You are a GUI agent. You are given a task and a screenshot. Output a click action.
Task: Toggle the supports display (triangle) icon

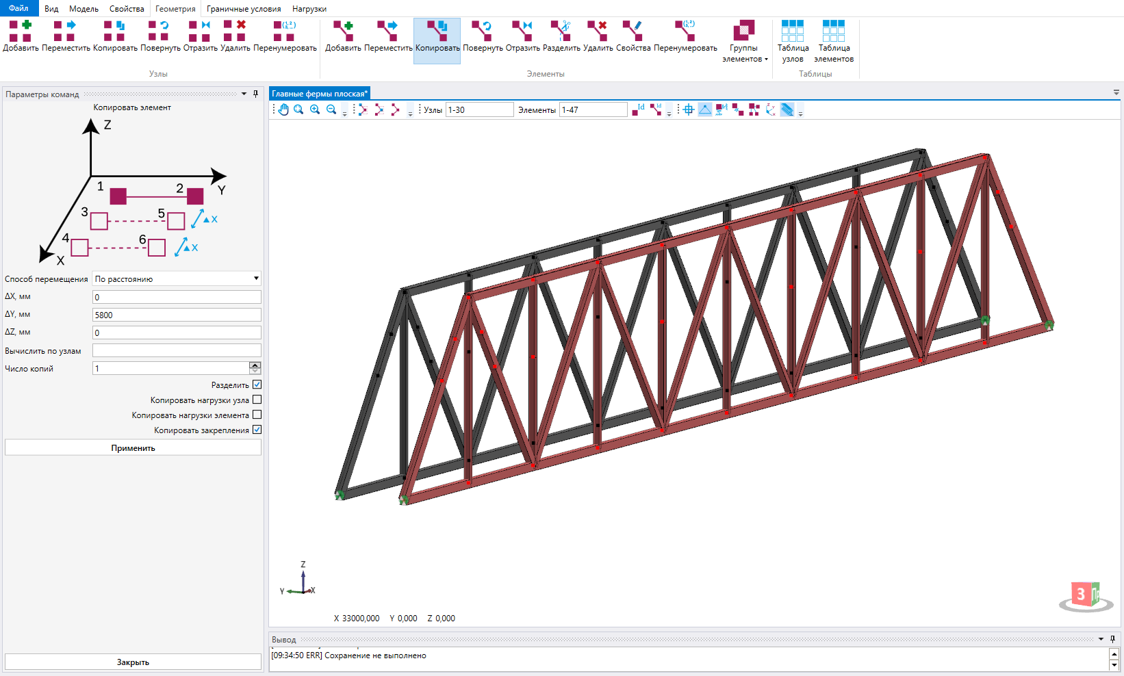[705, 109]
